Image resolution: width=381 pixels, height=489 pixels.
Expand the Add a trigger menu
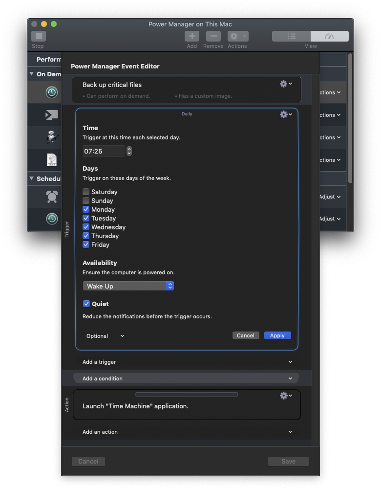point(187,362)
